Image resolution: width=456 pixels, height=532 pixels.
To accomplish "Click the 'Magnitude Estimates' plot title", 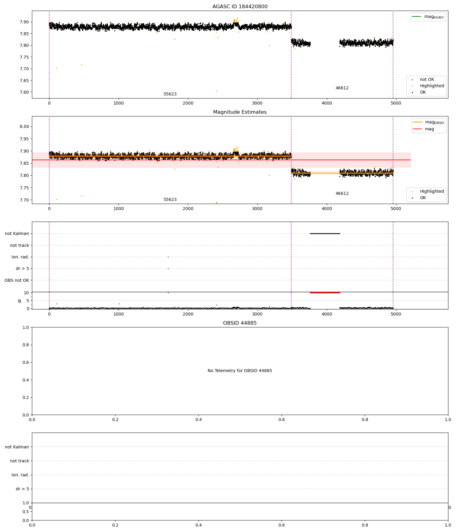I will [x=240, y=112].
